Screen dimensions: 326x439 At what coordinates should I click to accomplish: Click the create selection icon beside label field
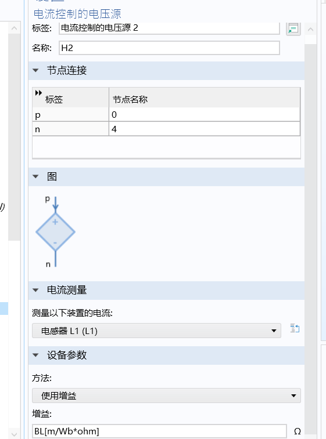click(293, 28)
